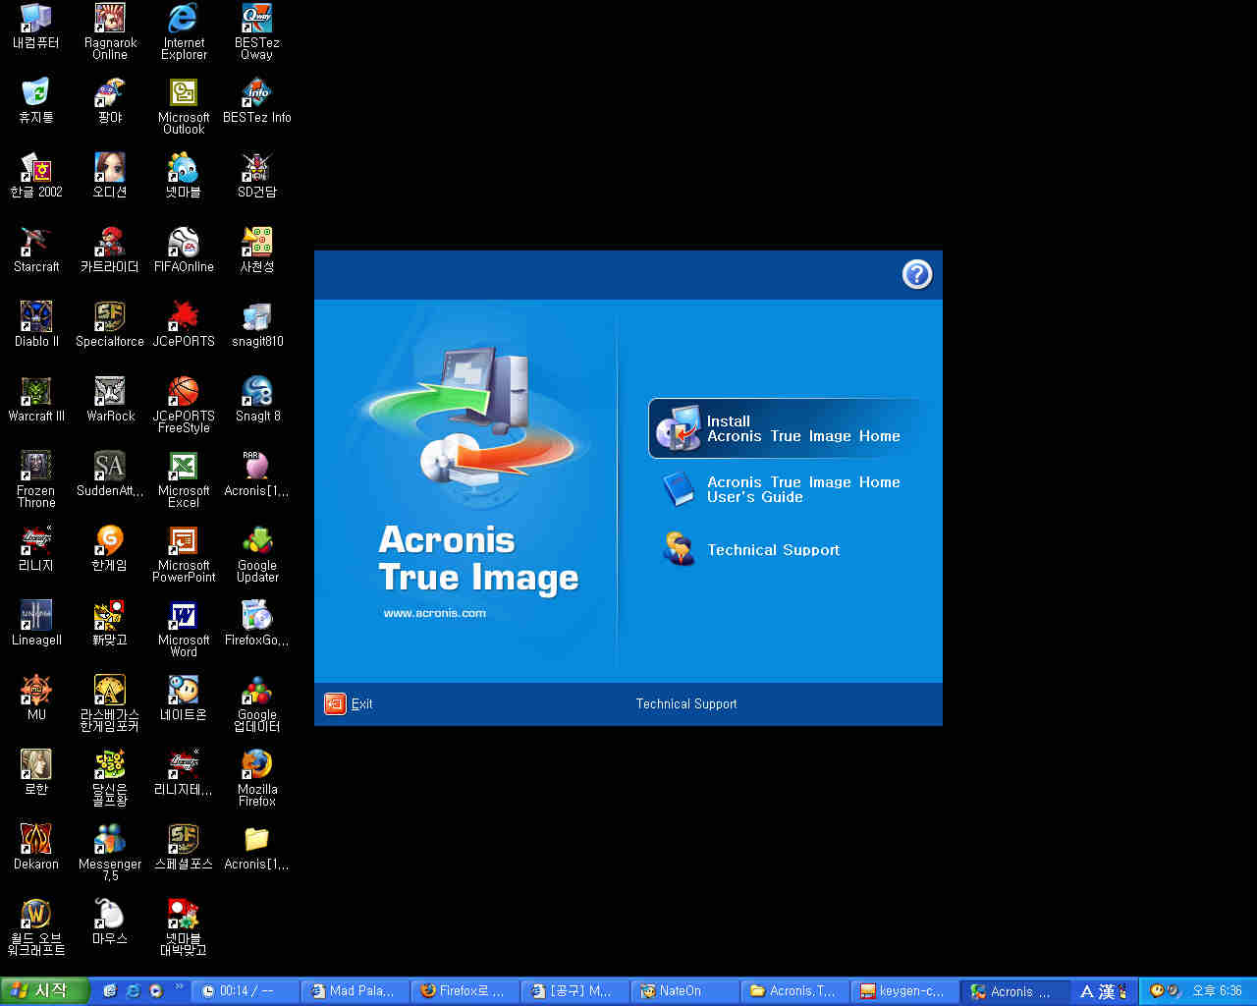
Task: Toggle the A input mode language bar button
Action: point(1087,992)
